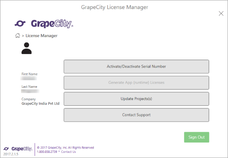Follow the Contact Us footer link
228x158 pixels.
coord(68,152)
